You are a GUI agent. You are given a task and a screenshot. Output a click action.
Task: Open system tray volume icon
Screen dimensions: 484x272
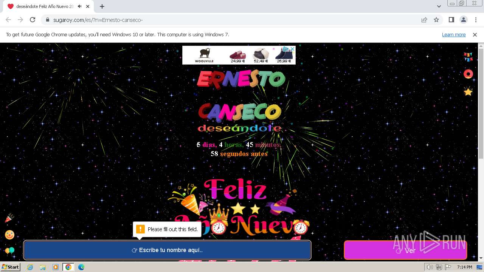click(x=430, y=267)
